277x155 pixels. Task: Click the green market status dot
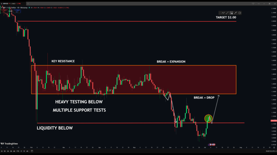[29, 8]
